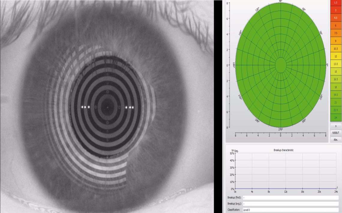
Task: Pick the 7.5 orange scale swatch
Action: 336,33
